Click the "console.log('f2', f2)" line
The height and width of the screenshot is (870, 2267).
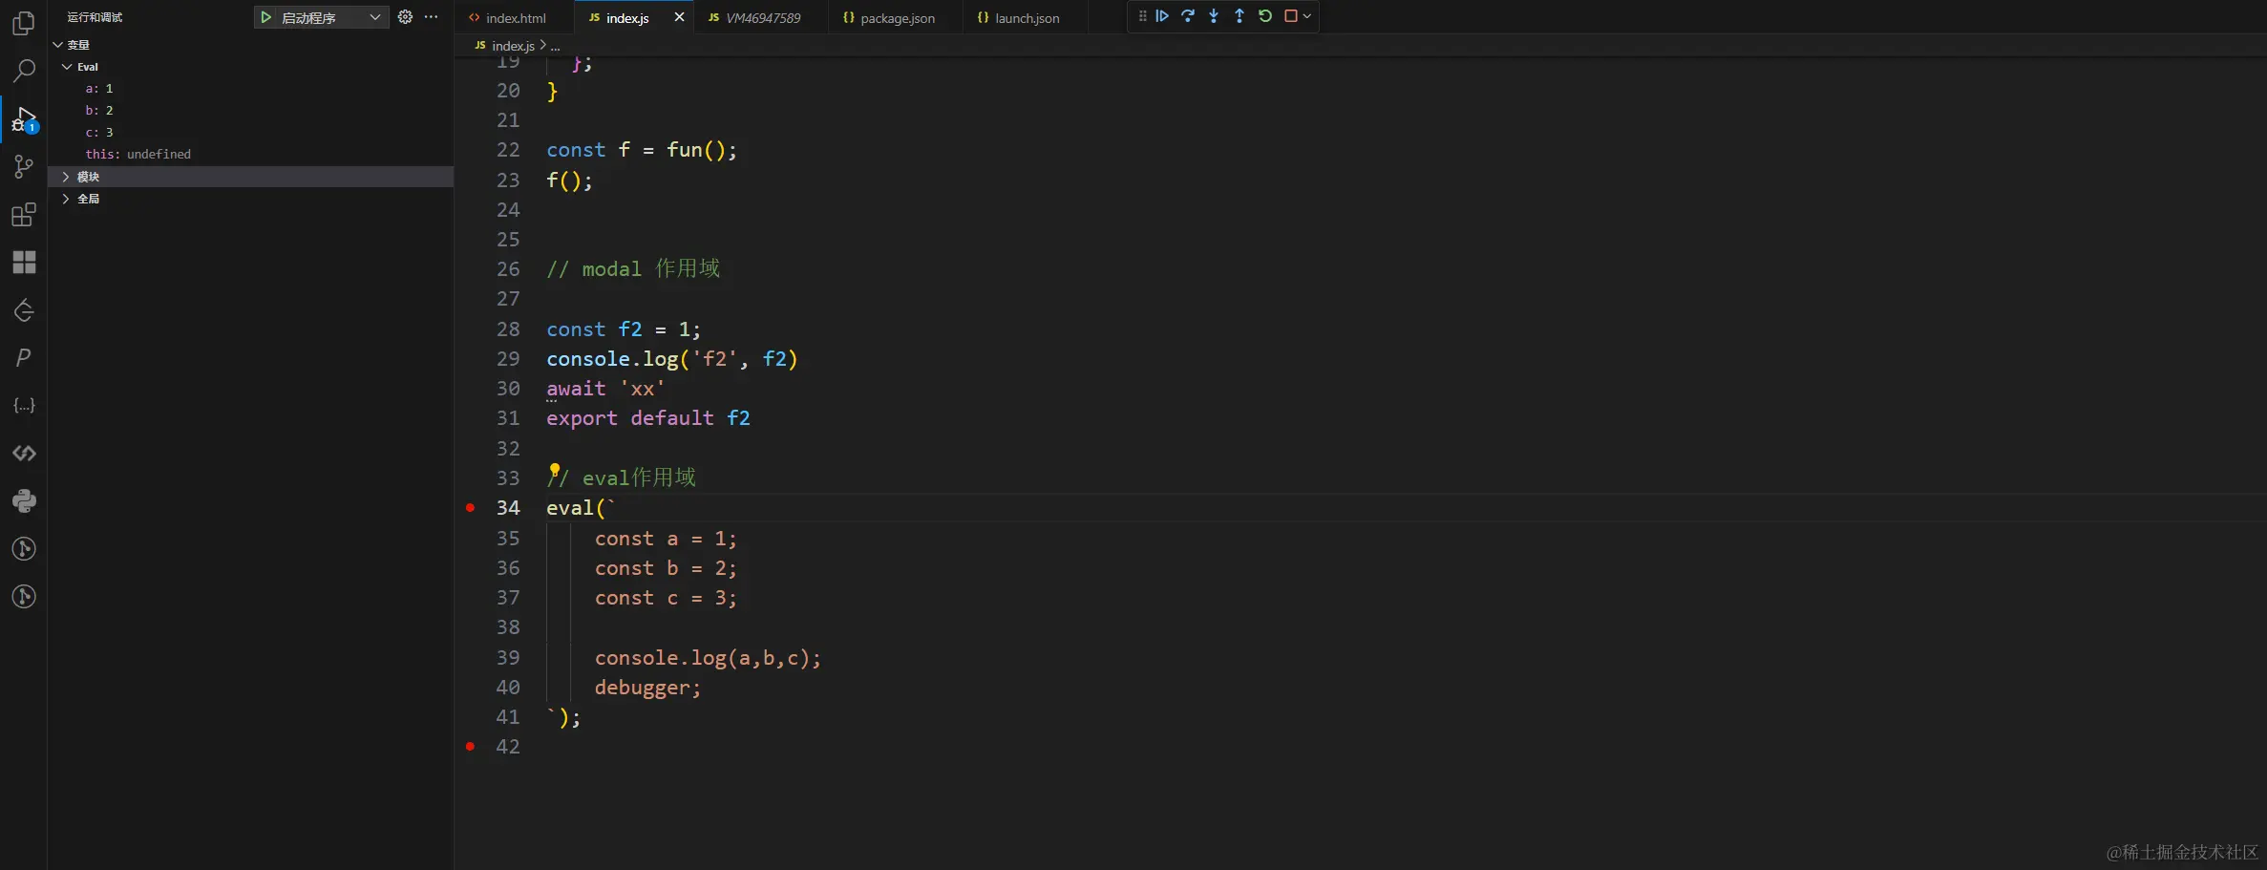pos(672,359)
